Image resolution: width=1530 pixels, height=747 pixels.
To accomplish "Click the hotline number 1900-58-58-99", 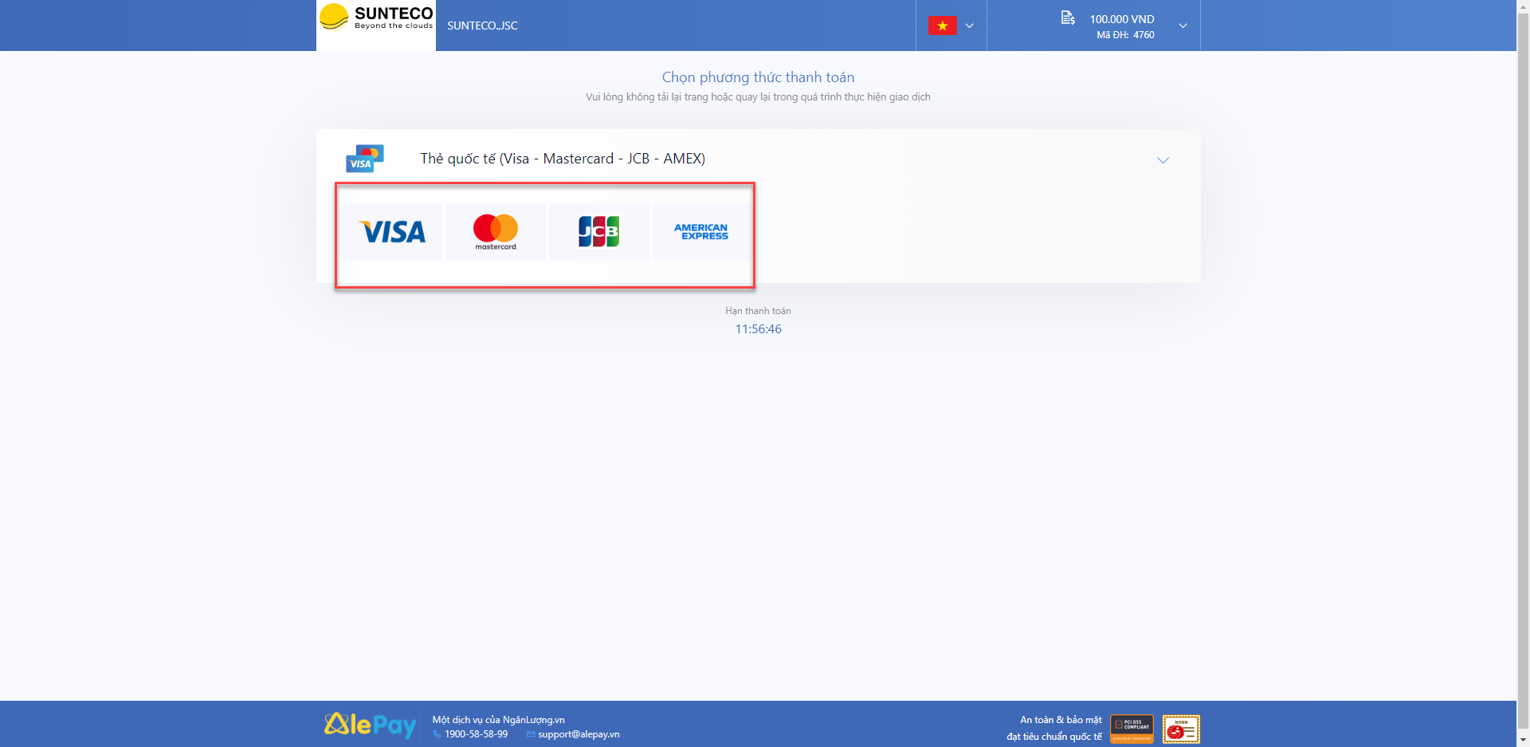I will point(476,734).
